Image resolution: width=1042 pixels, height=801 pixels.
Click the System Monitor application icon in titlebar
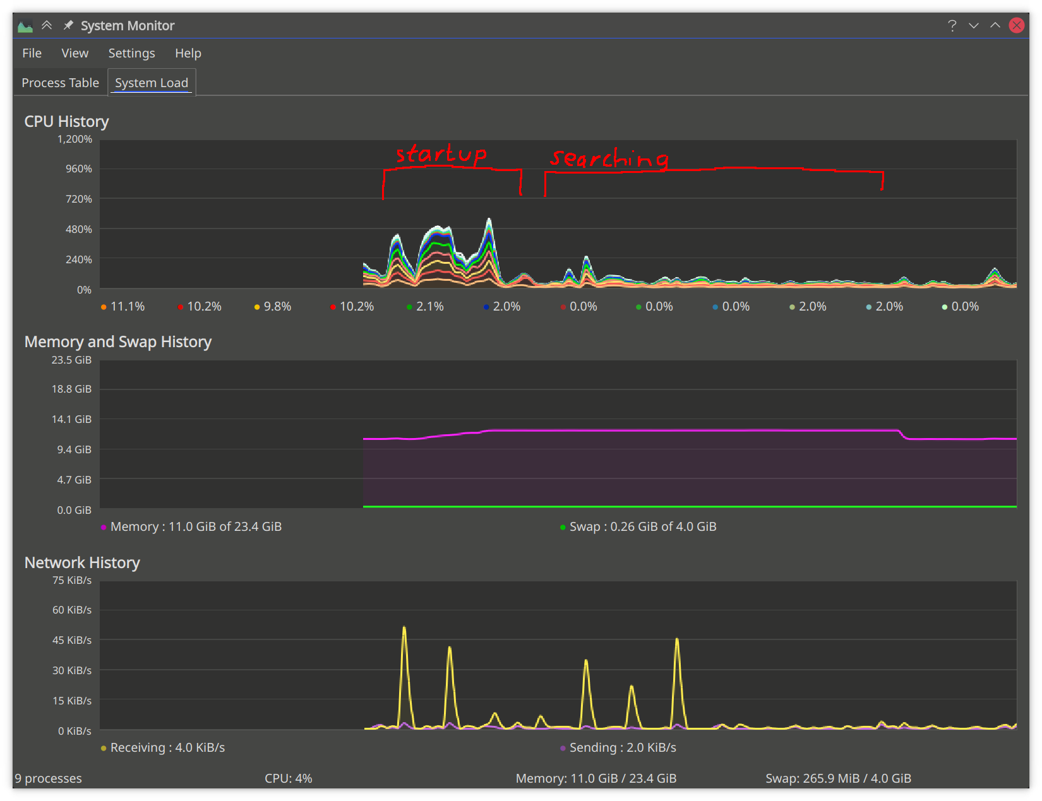click(x=25, y=25)
